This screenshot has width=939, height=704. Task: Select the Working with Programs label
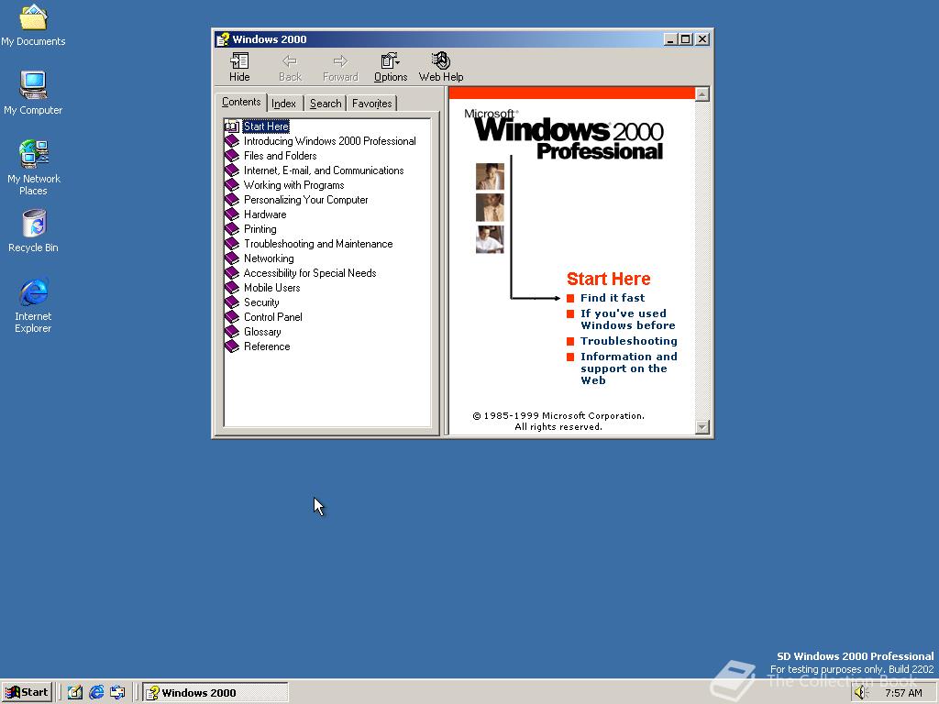pos(294,185)
